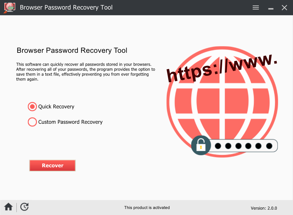Click the Quick Recovery label text
The height and width of the screenshot is (215, 293).
(56, 107)
